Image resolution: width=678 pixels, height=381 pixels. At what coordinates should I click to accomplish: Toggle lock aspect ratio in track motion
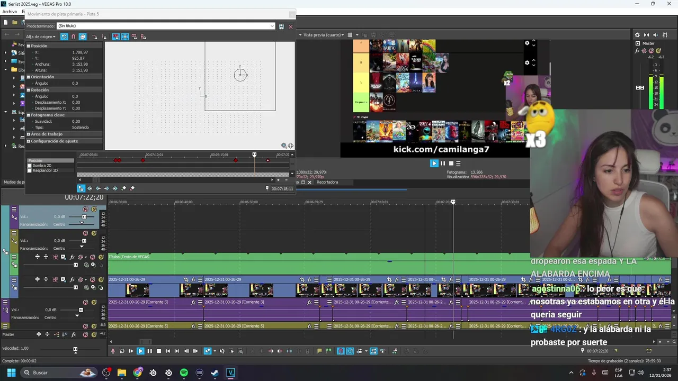[x=115, y=37]
